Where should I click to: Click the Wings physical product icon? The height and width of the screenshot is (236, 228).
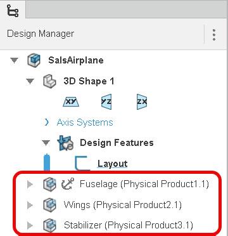click(x=50, y=204)
